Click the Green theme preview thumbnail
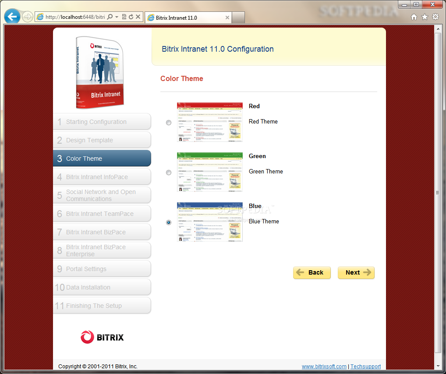This screenshot has width=446, height=374. click(210, 172)
